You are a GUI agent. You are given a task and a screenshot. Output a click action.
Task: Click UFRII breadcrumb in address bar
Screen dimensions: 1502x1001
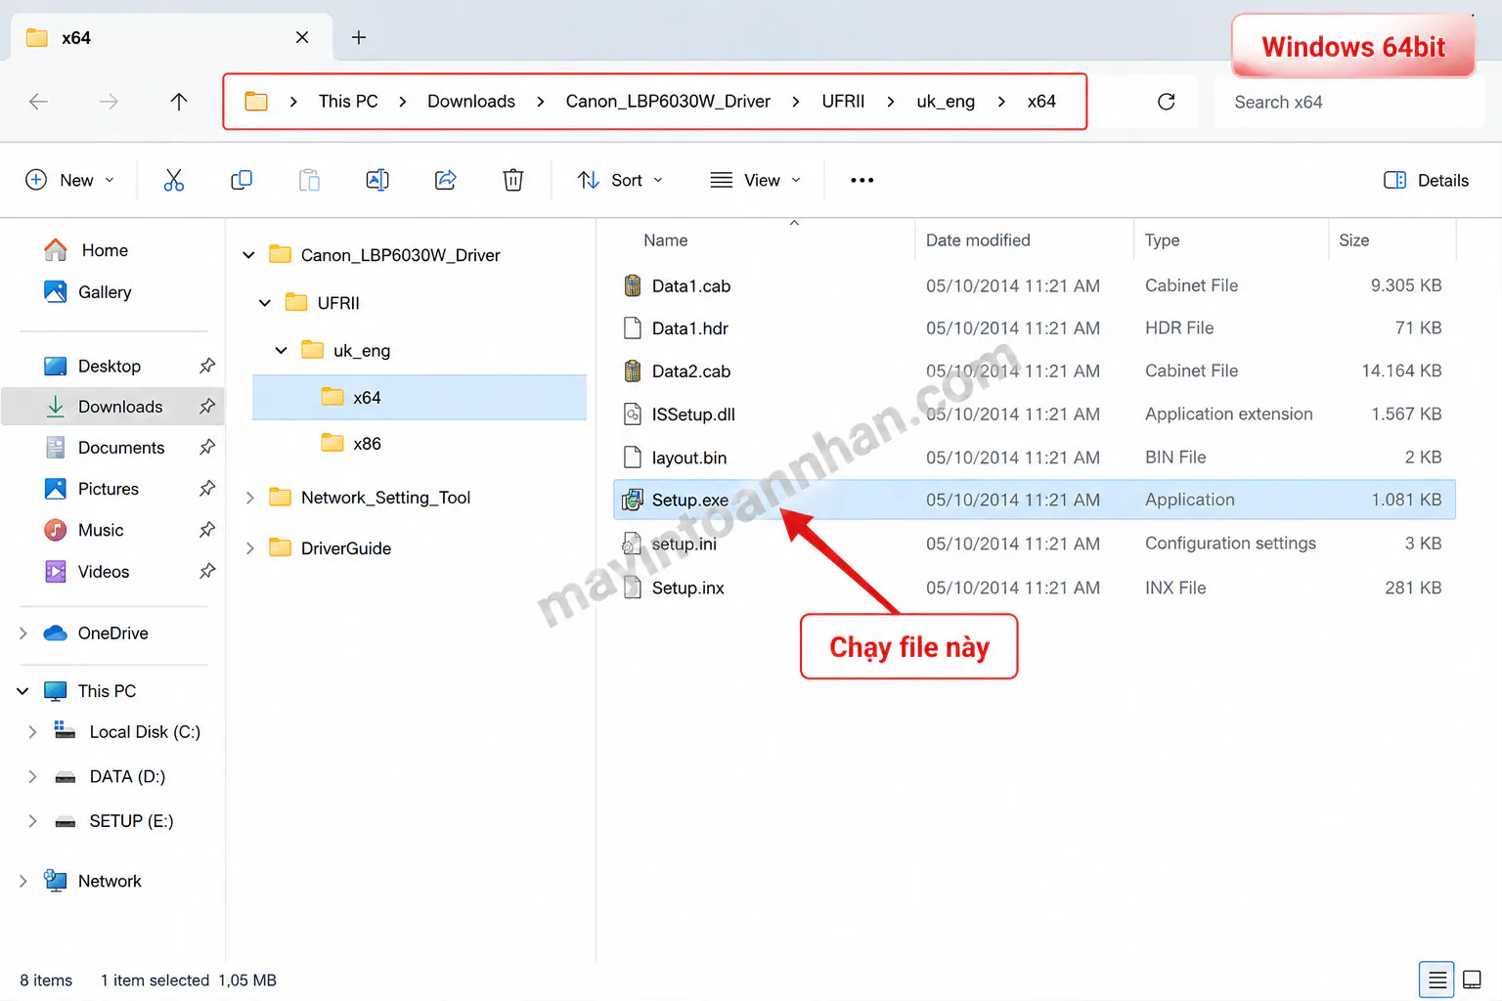[843, 102]
